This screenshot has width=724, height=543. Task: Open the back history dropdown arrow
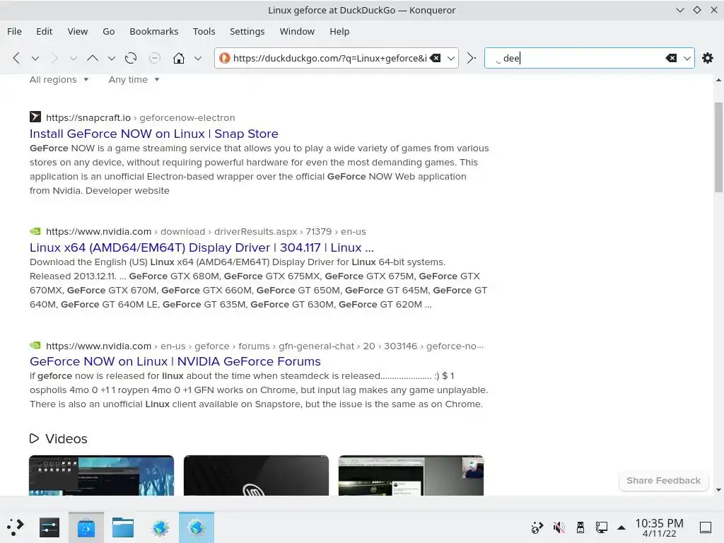(35, 58)
